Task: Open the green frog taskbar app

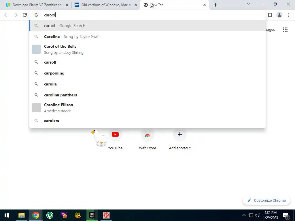Action: pyautogui.click(x=78, y=215)
